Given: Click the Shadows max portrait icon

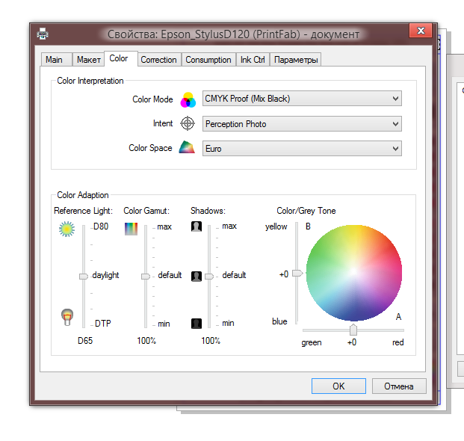Looking at the screenshot, I should pos(197,226).
